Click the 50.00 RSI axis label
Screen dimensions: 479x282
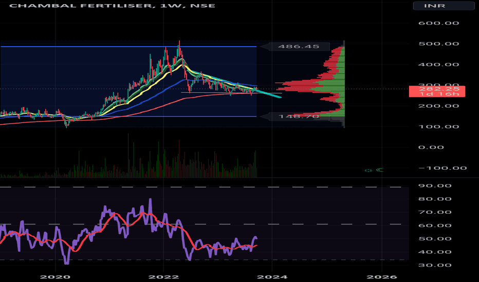pos(435,239)
